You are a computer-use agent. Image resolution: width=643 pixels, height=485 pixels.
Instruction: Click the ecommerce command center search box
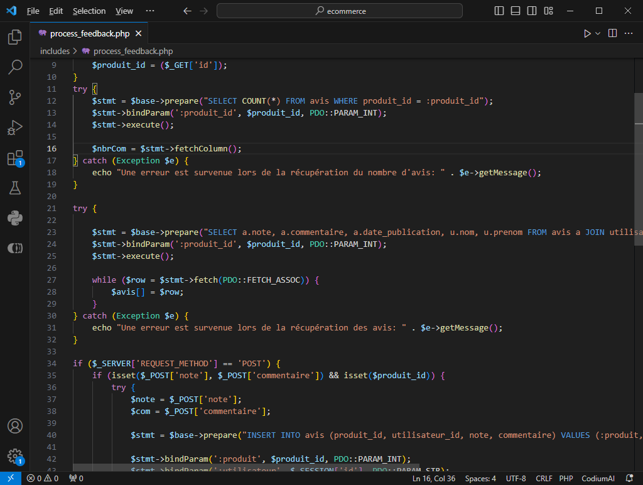coord(340,11)
